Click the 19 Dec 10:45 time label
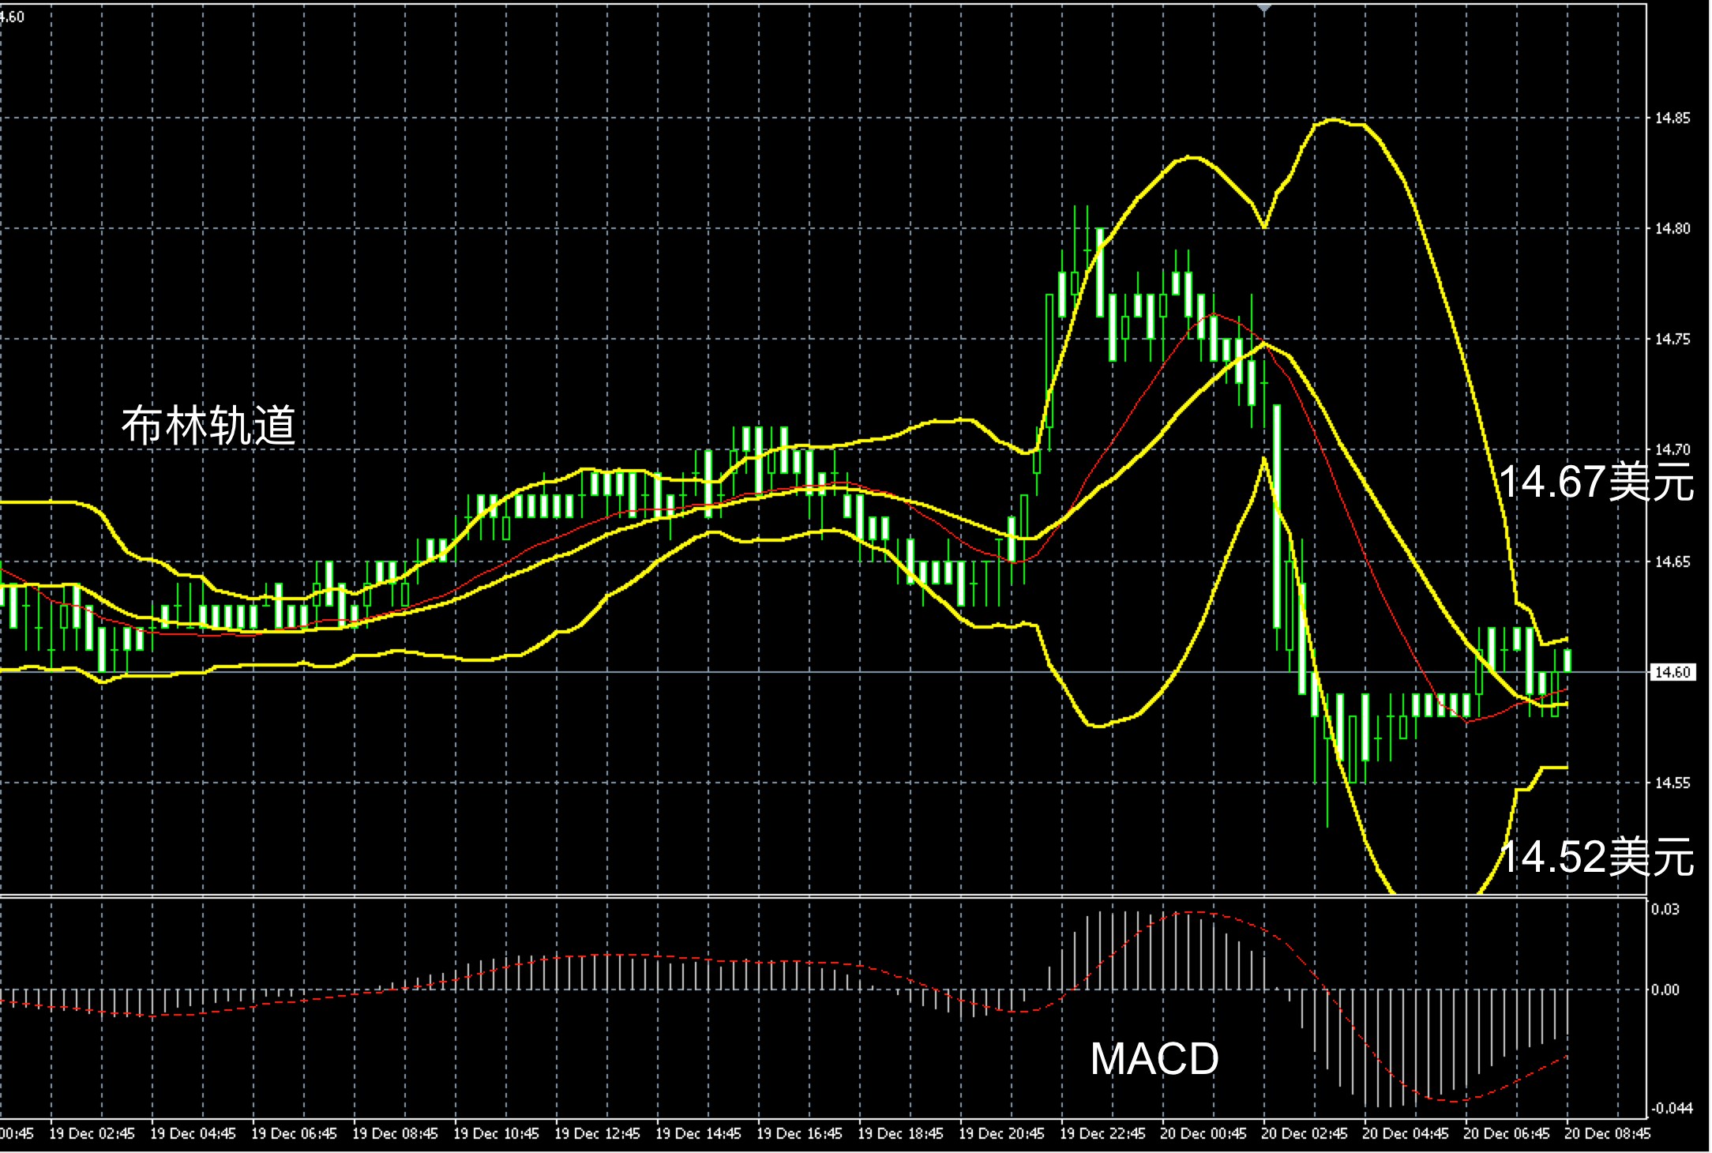This screenshot has width=1712, height=1153. (x=496, y=1134)
